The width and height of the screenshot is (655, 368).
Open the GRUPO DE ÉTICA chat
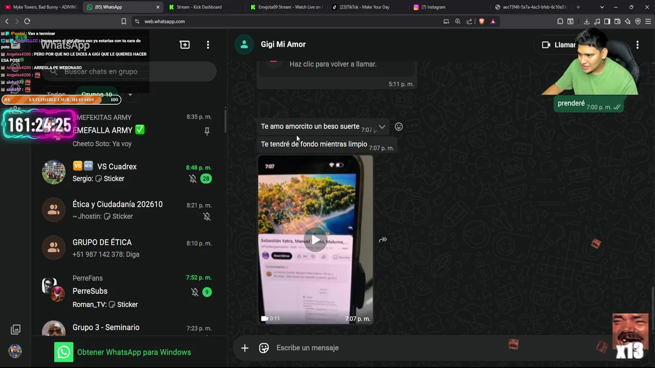click(x=129, y=248)
